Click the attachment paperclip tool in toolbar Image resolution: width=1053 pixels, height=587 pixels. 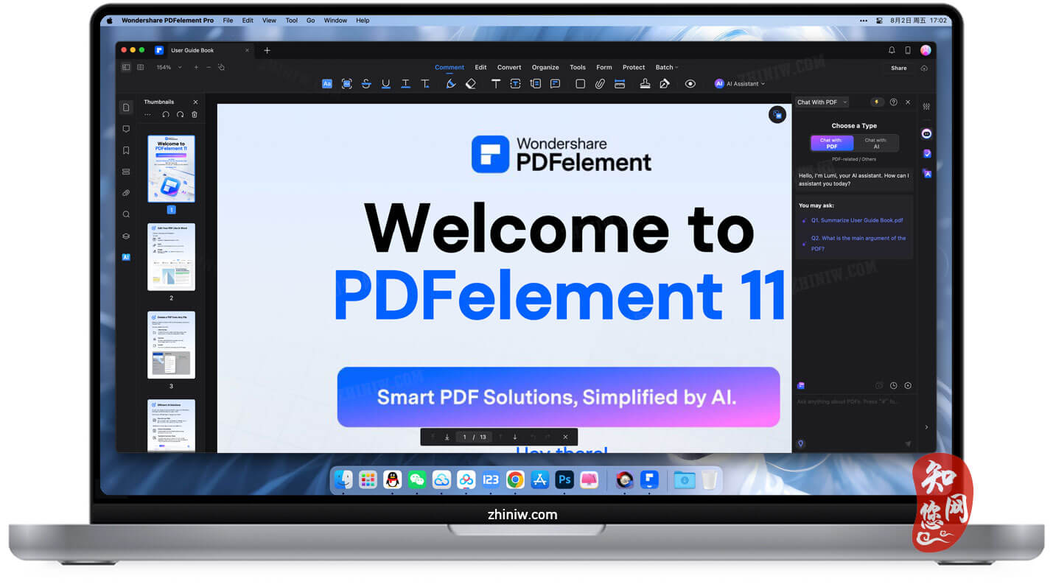tap(600, 84)
